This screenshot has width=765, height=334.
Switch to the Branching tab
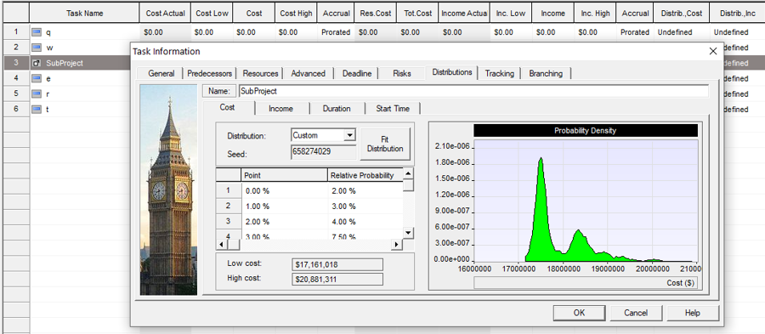546,74
